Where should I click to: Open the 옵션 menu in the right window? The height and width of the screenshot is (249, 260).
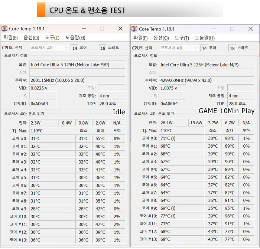click(161, 37)
